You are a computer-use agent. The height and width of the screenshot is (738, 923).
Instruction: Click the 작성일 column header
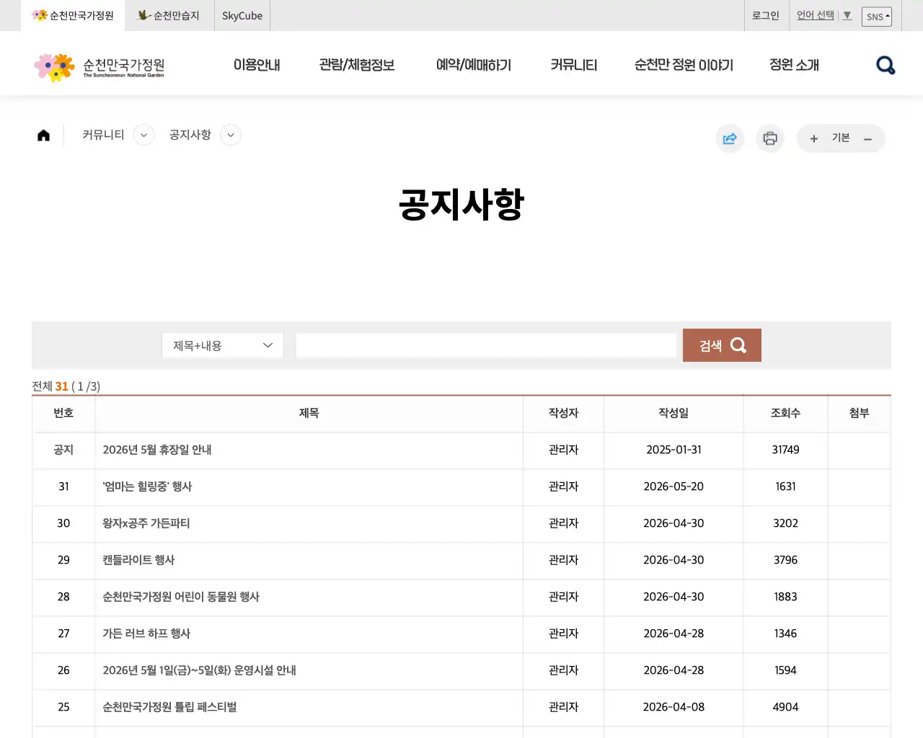tap(674, 413)
